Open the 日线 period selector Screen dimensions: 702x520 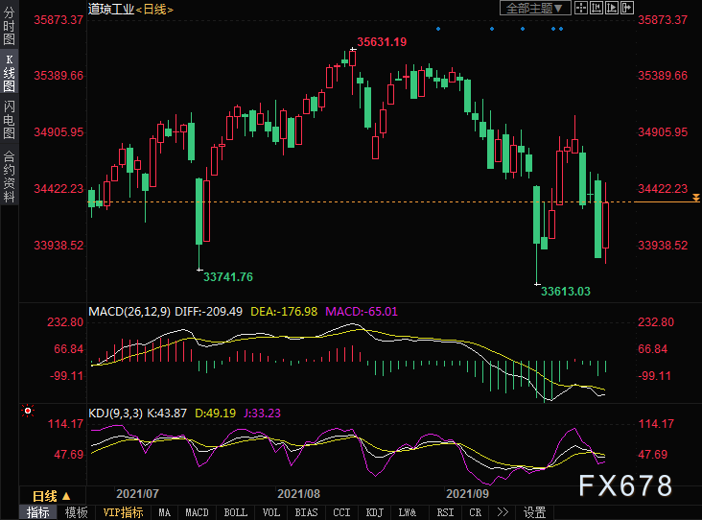point(52,496)
